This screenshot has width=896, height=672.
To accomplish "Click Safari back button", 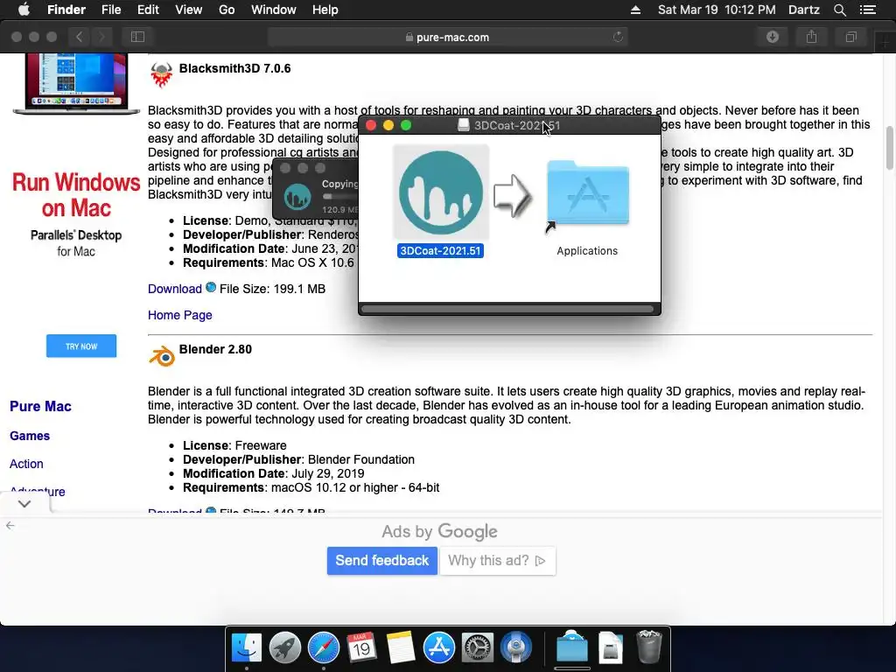I will pyautogui.click(x=80, y=37).
